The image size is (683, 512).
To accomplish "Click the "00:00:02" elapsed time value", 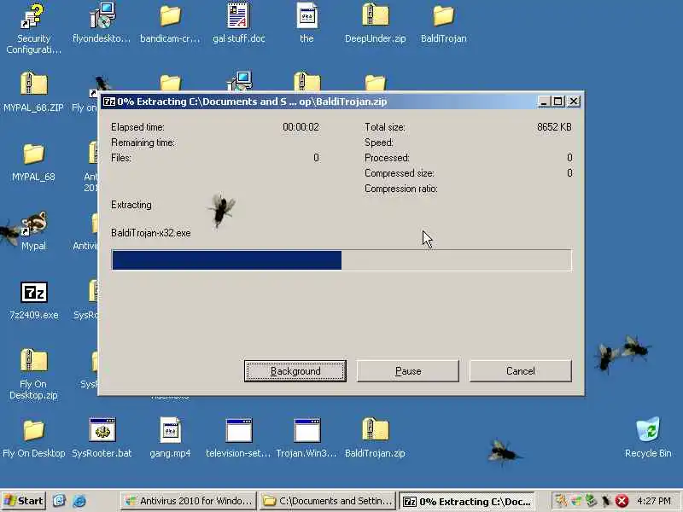I will pos(301,127).
